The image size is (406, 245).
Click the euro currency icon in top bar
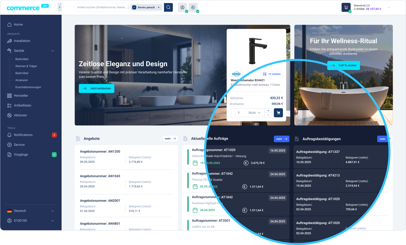(193, 7)
